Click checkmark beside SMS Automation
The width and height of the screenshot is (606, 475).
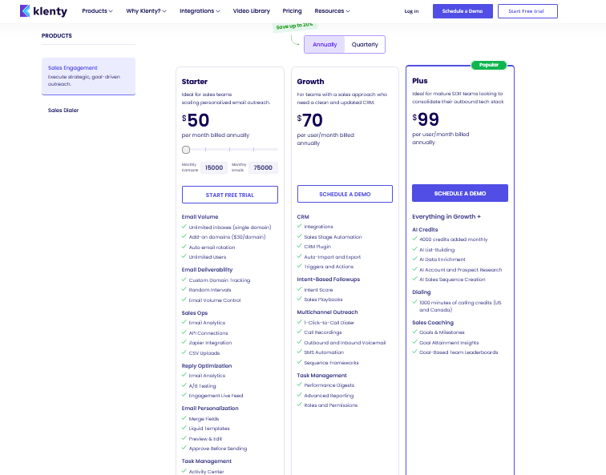tap(299, 352)
